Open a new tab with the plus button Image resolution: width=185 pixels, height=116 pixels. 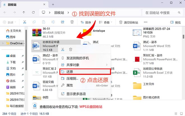[x=53, y=4]
